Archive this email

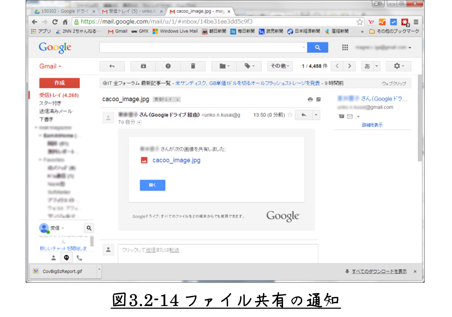[x=143, y=66]
